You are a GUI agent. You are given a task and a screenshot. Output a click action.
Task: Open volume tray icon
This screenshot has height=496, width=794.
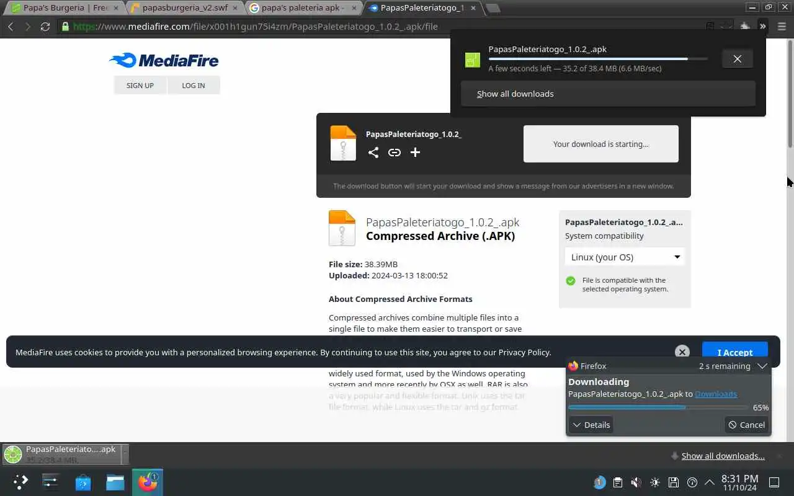point(636,482)
